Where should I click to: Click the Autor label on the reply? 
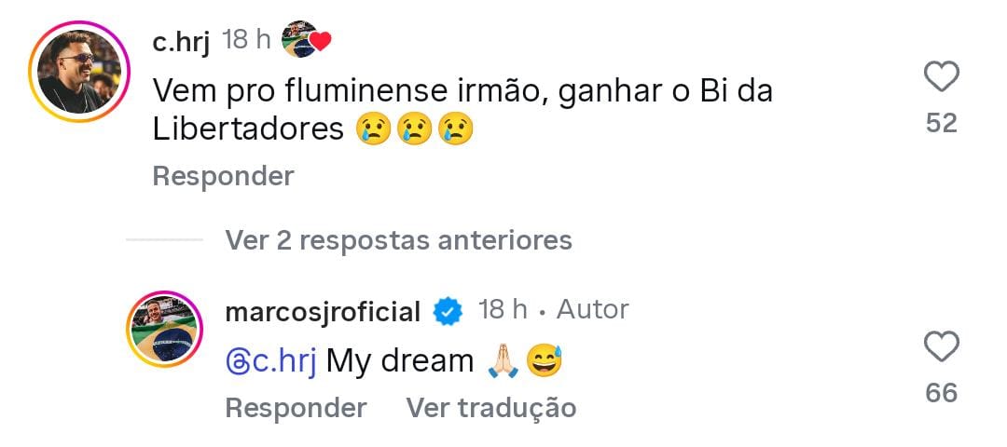592,309
